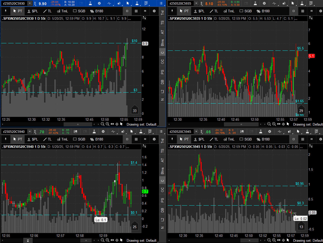Open the share icon in the C5940 panel
Image resolution: width=323 pixels, height=243 pixels.
76,131
